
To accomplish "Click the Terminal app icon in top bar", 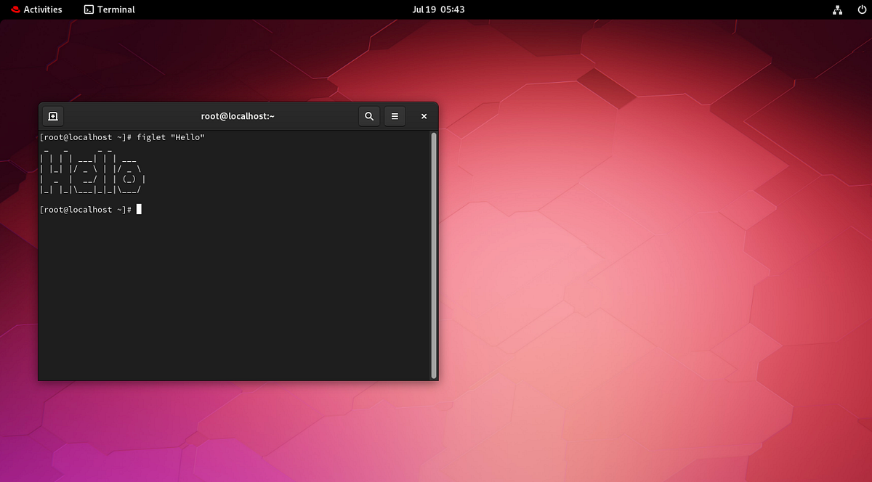I will pos(89,9).
